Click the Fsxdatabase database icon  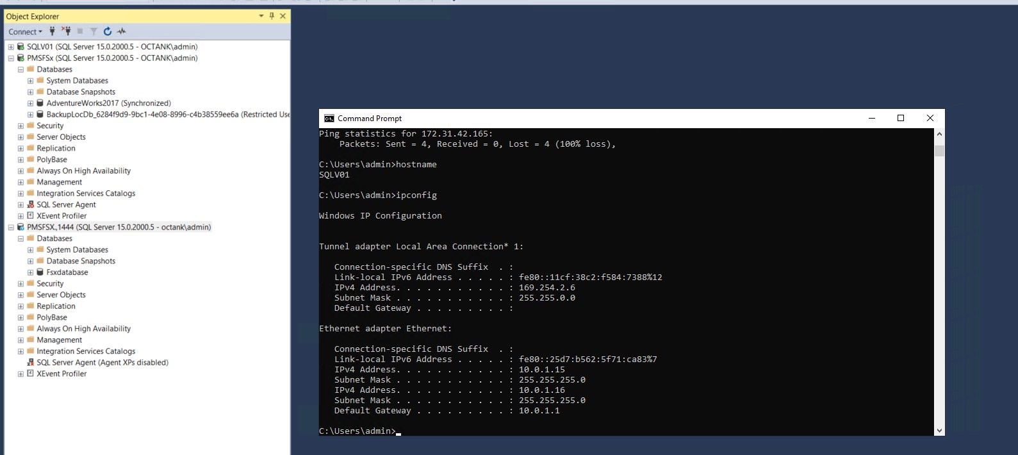pos(40,272)
